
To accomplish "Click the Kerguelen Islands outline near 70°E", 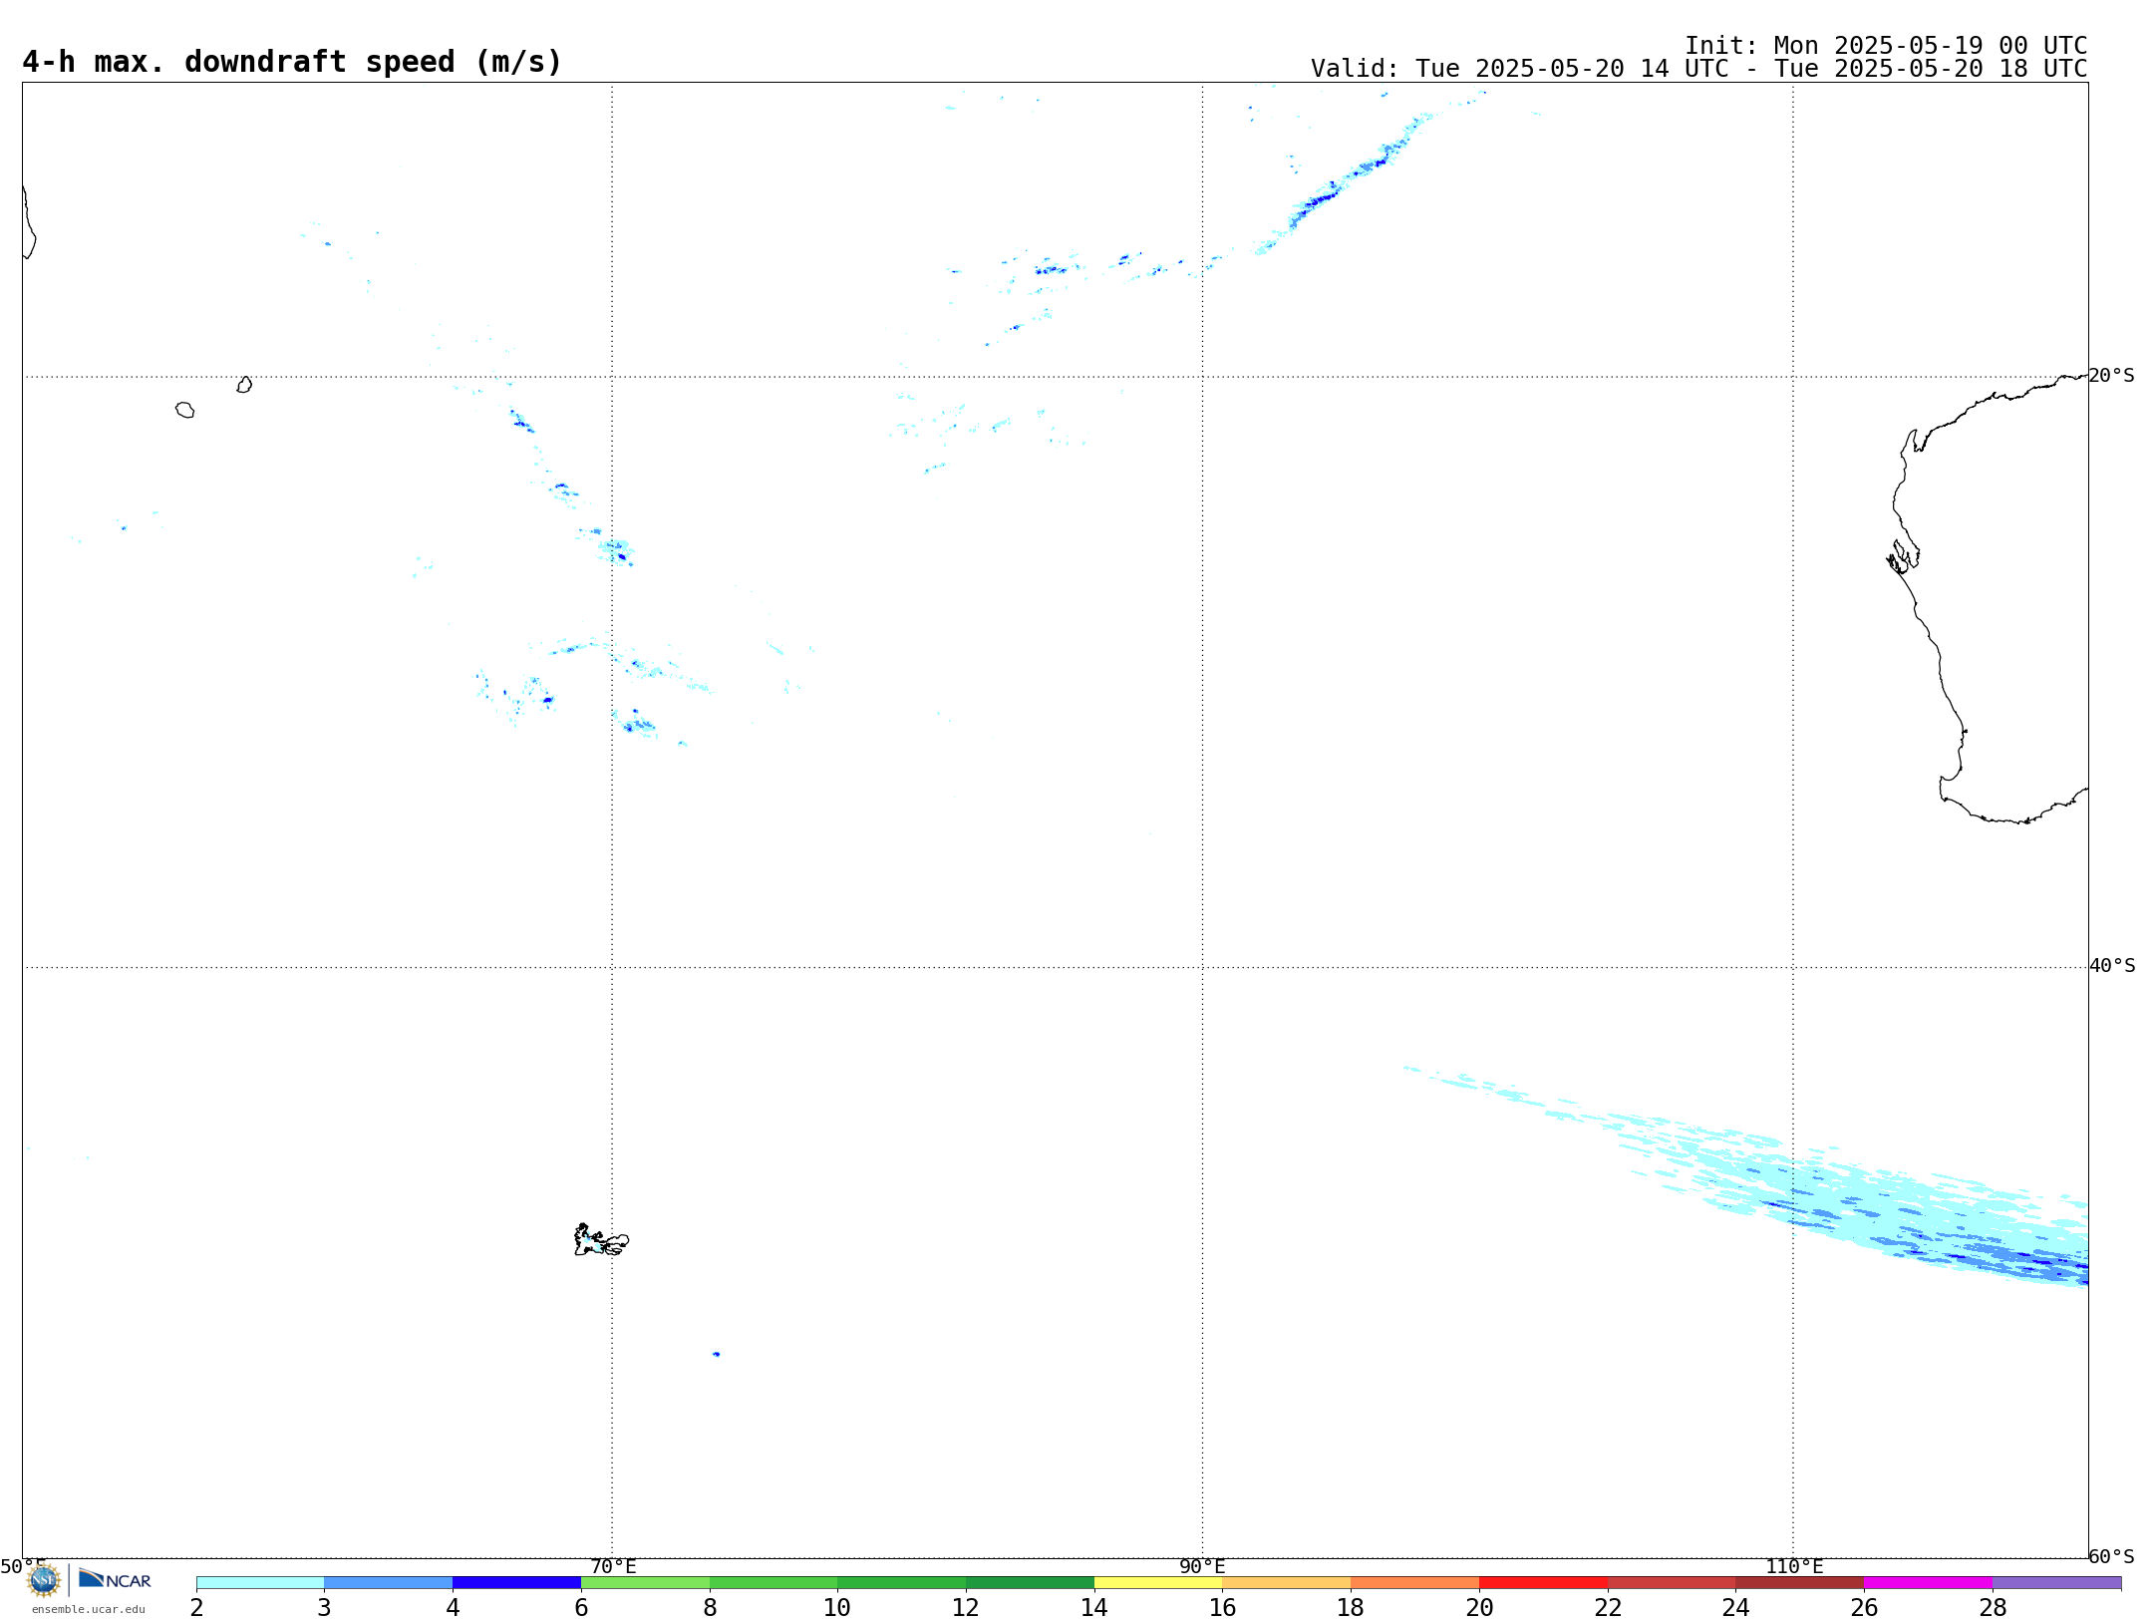I will [601, 1240].
